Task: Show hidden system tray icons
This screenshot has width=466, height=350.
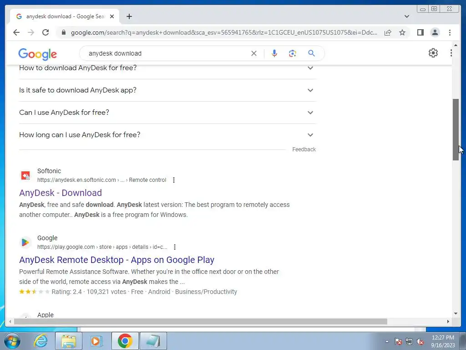Action: coord(387,341)
